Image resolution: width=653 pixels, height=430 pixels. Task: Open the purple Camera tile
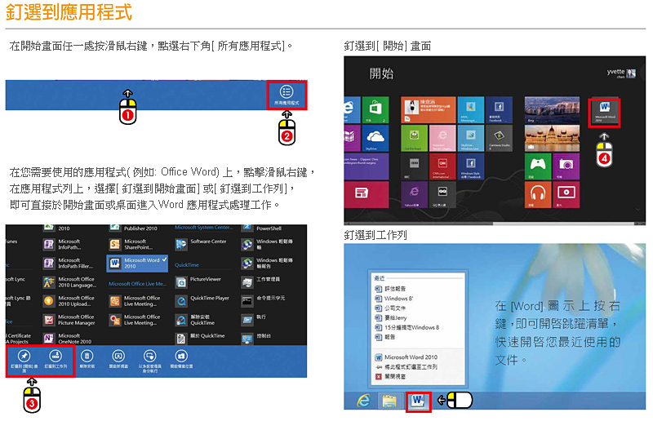[566, 166]
